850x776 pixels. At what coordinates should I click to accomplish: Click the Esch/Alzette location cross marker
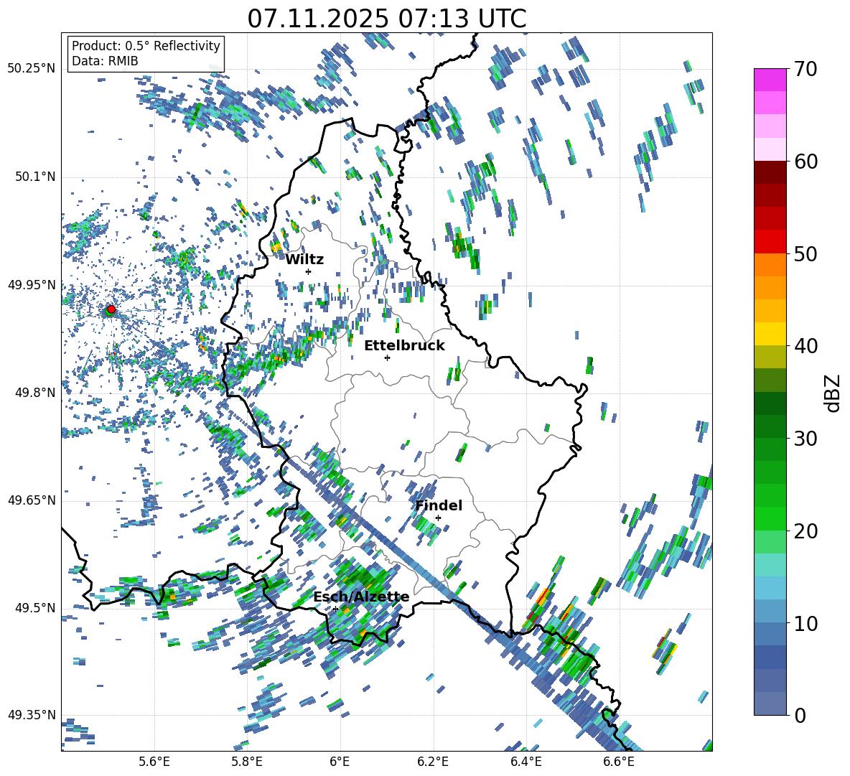(335, 609)
